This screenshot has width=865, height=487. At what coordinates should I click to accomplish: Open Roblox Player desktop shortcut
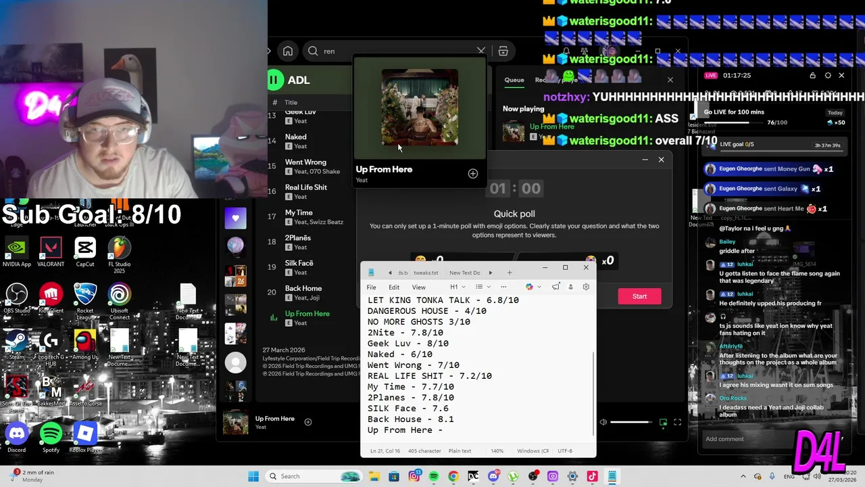[x=85, y=437]
